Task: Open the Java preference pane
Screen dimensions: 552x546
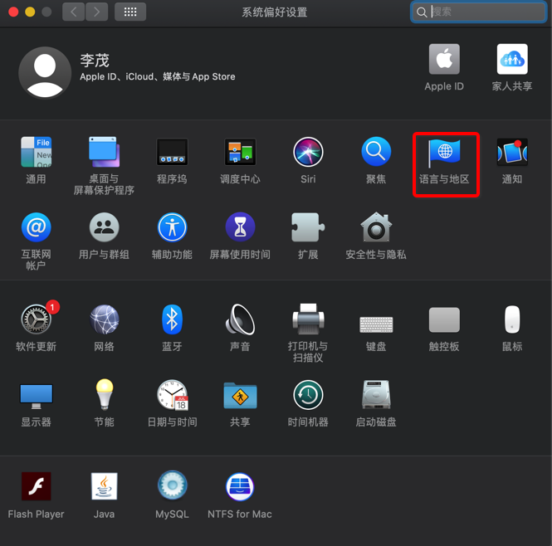Action: pos(104,486)
